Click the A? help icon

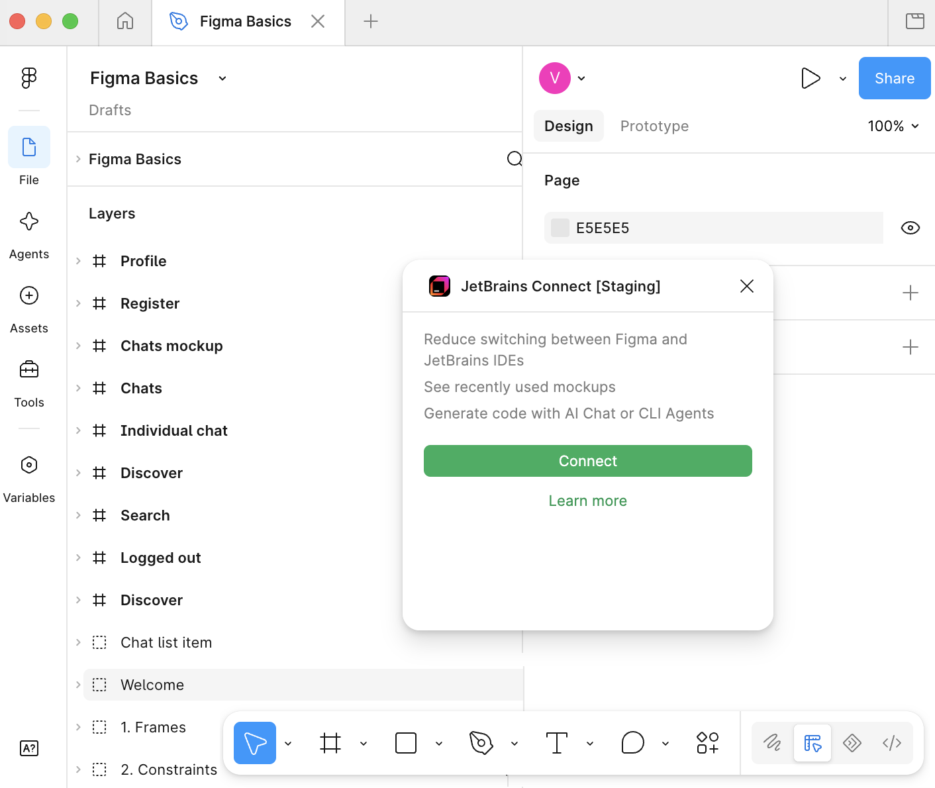coord(29,748)
